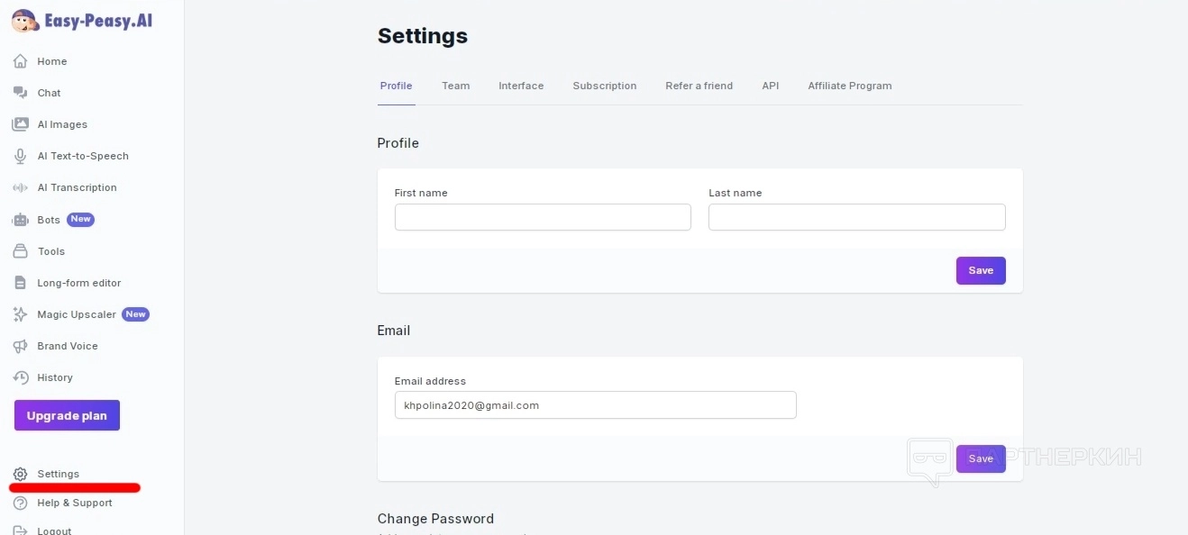Open Chat via speech bubbles icon

coord(20,93)
